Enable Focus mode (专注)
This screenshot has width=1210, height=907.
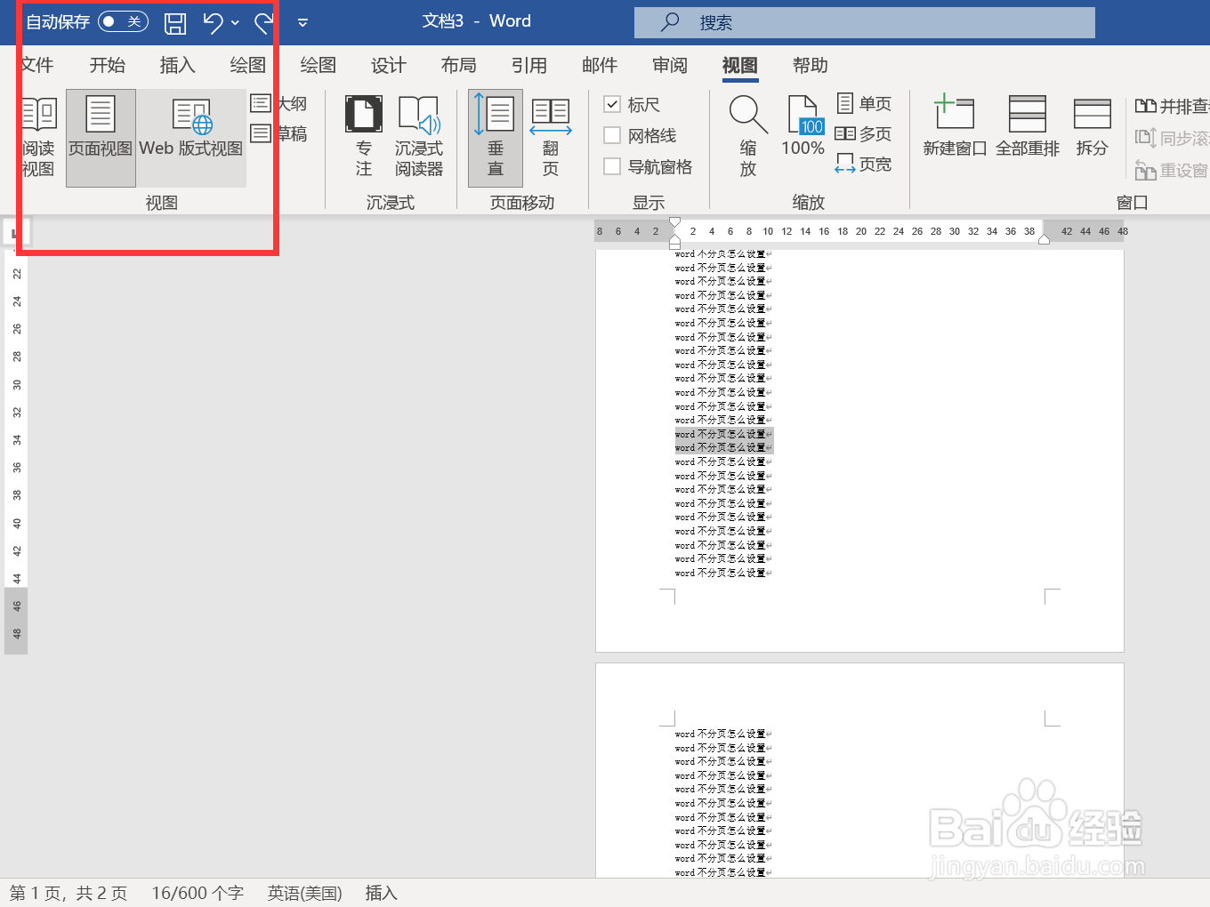(x=364, y=138)
